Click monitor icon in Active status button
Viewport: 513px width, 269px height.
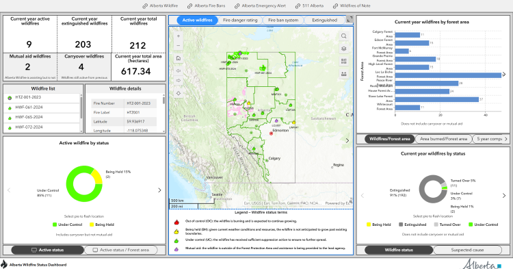click(x=34, y=250)
